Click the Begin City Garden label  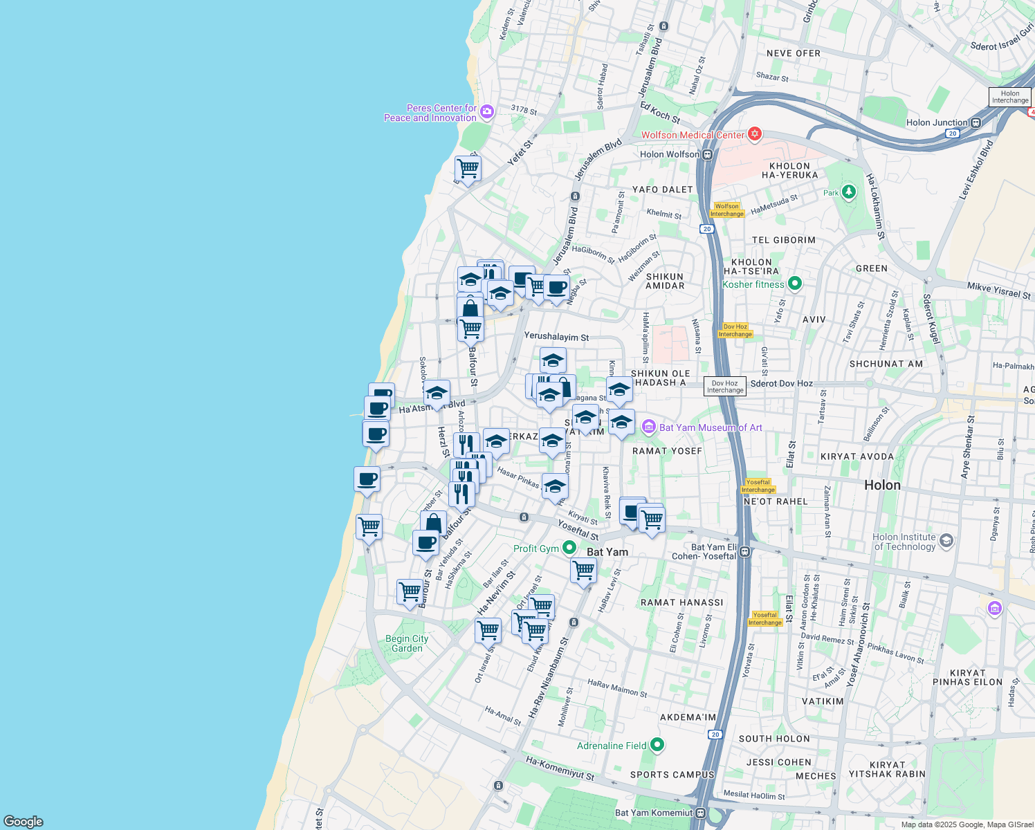407,643
